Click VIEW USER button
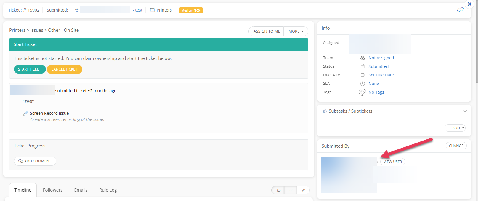The width and height of the screenshot is (478, 201). pos(392,162)
